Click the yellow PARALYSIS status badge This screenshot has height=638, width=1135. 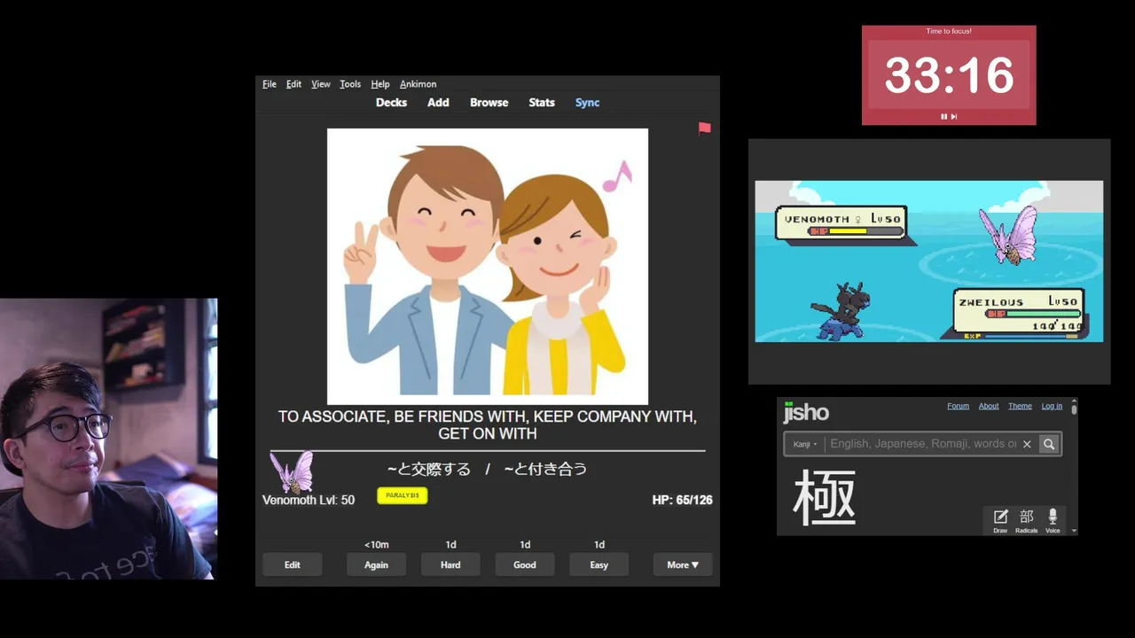403,495
